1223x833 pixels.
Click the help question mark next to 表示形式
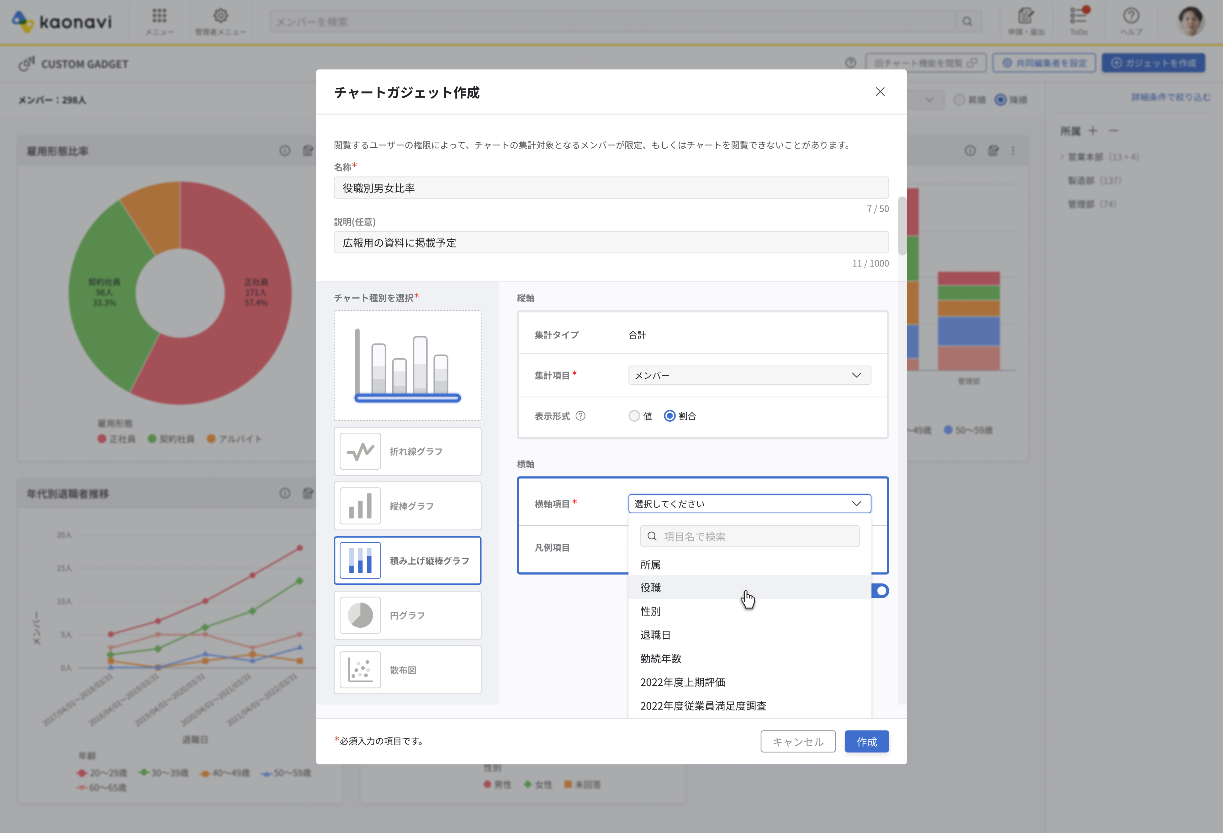pos(580,416)
